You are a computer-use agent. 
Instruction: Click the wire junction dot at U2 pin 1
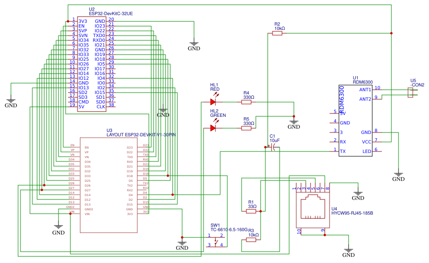tap(68, 21)
